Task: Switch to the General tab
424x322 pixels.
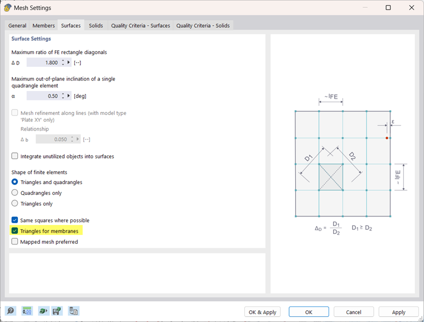Action: [x=17, y=26]
